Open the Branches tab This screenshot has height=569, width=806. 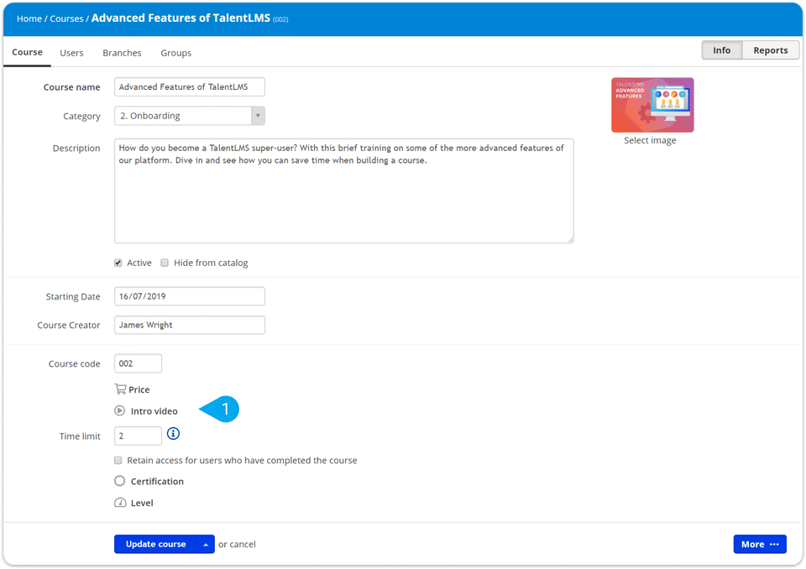pyautogui.click(x=122, y=53)
